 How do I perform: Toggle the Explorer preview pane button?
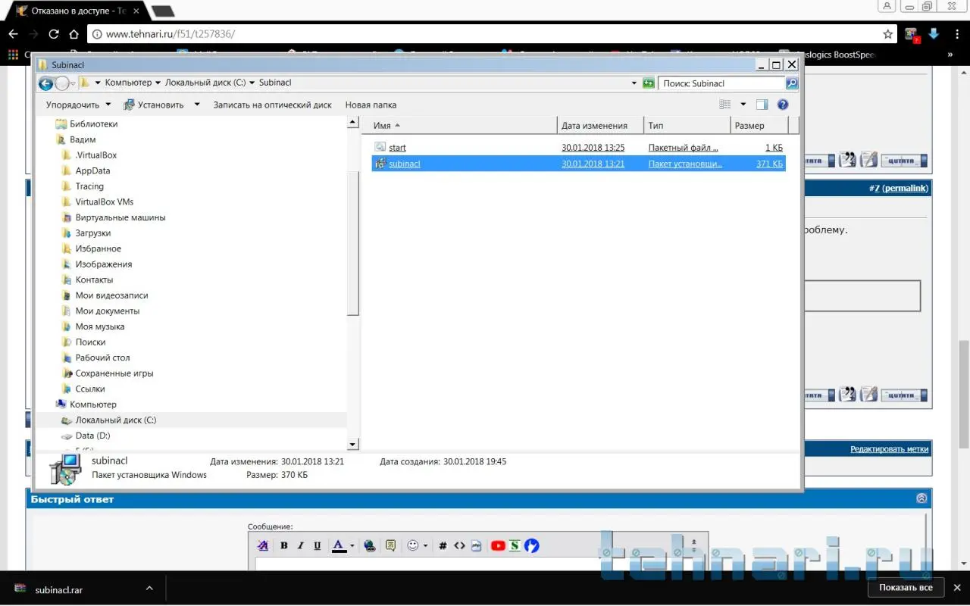pos(762,105)
